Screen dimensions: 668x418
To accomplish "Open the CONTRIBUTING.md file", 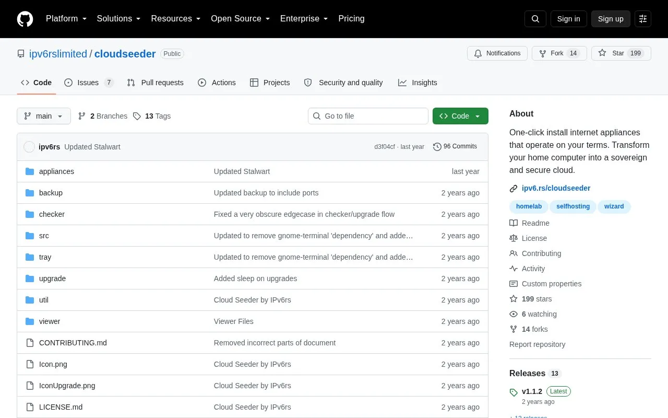I will coord(73,343).
